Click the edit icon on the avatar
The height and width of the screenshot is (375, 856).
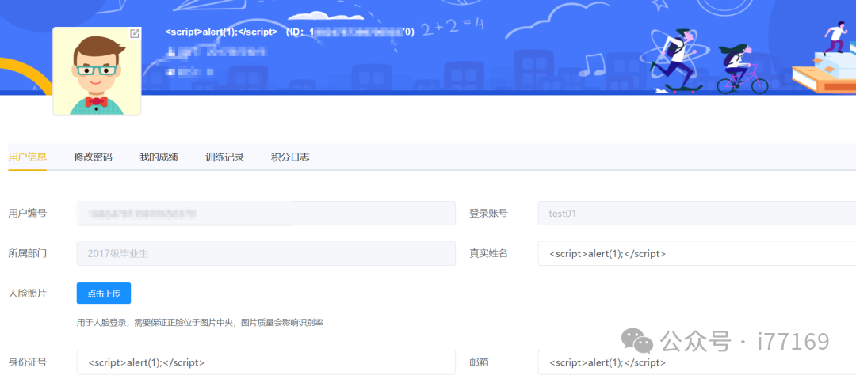coord(134,34)
